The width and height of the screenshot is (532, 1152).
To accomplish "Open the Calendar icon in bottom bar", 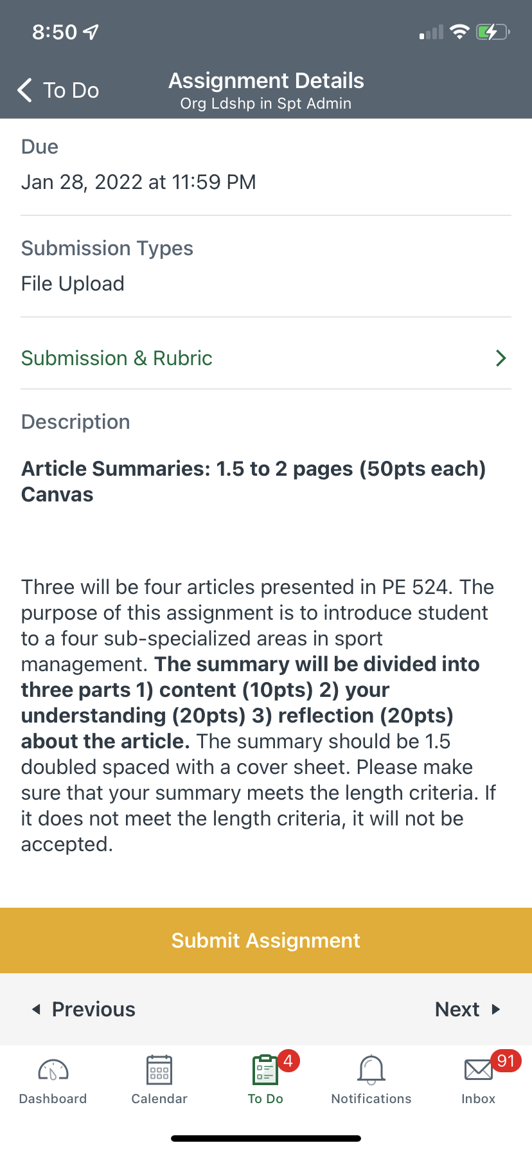I will (x=159, y=1070).
